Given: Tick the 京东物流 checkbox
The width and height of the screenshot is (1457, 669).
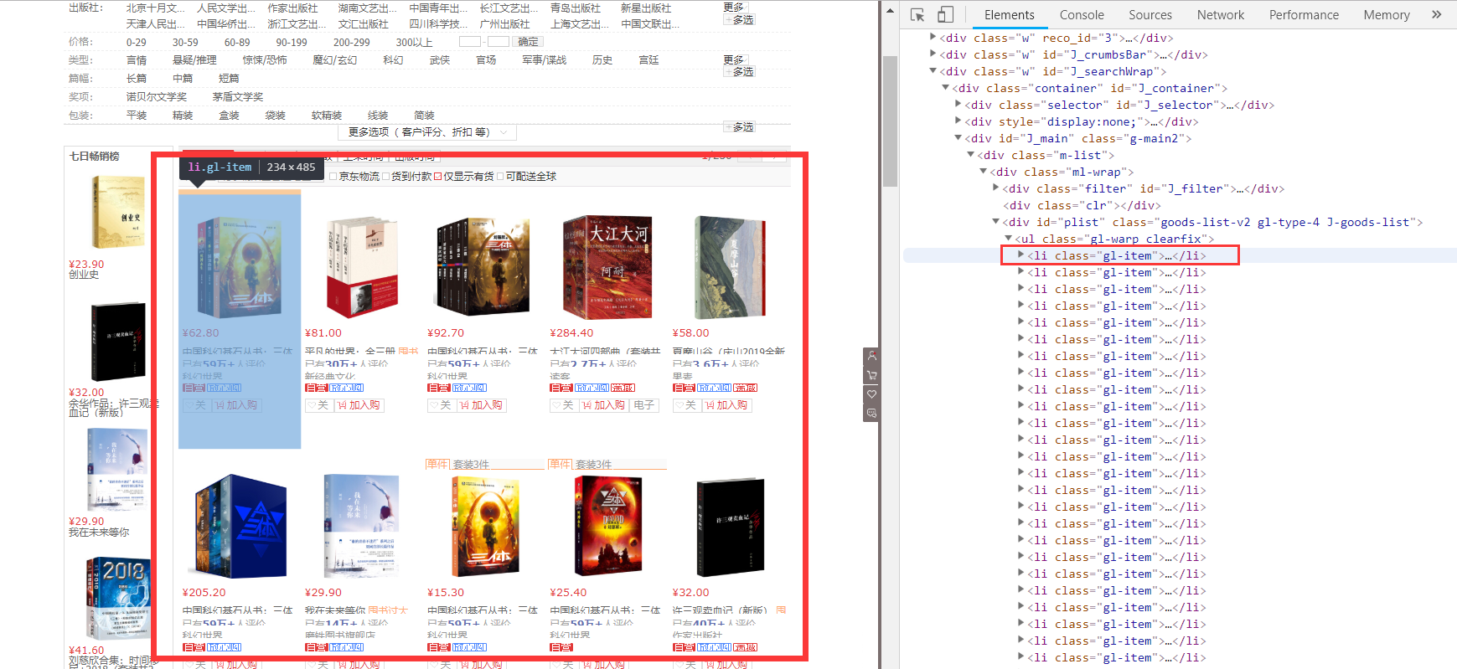Looking at the screenshot, I should tap(333, 177).
